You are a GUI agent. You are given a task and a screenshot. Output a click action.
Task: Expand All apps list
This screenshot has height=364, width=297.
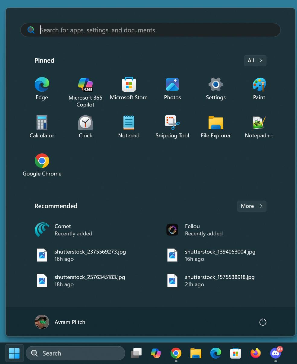255,61
